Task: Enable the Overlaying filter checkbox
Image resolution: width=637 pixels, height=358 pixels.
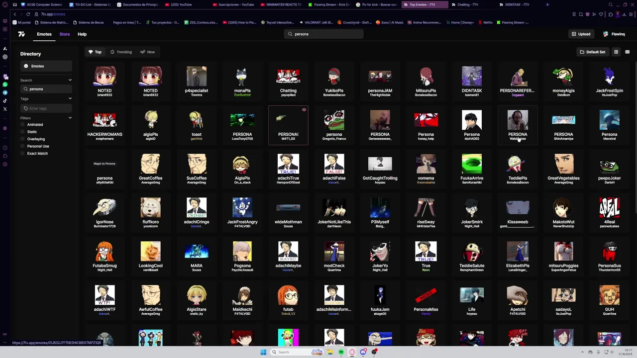Action: tap(23, 139)
